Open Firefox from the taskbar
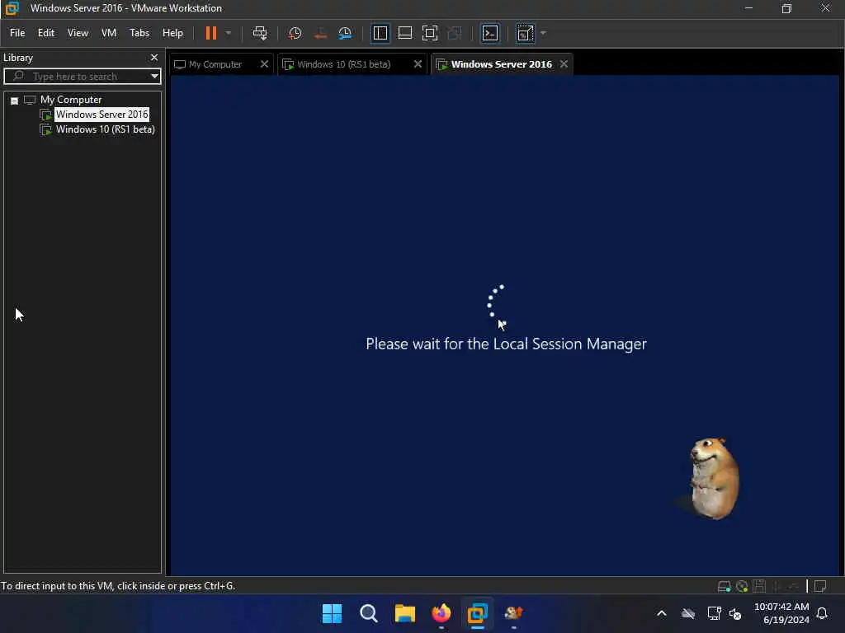This screenshot has height=633, width=845. (x=441, y=613)
